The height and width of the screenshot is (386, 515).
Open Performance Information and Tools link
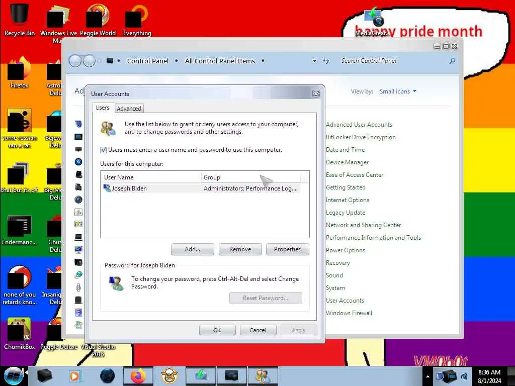click(373, 237)
